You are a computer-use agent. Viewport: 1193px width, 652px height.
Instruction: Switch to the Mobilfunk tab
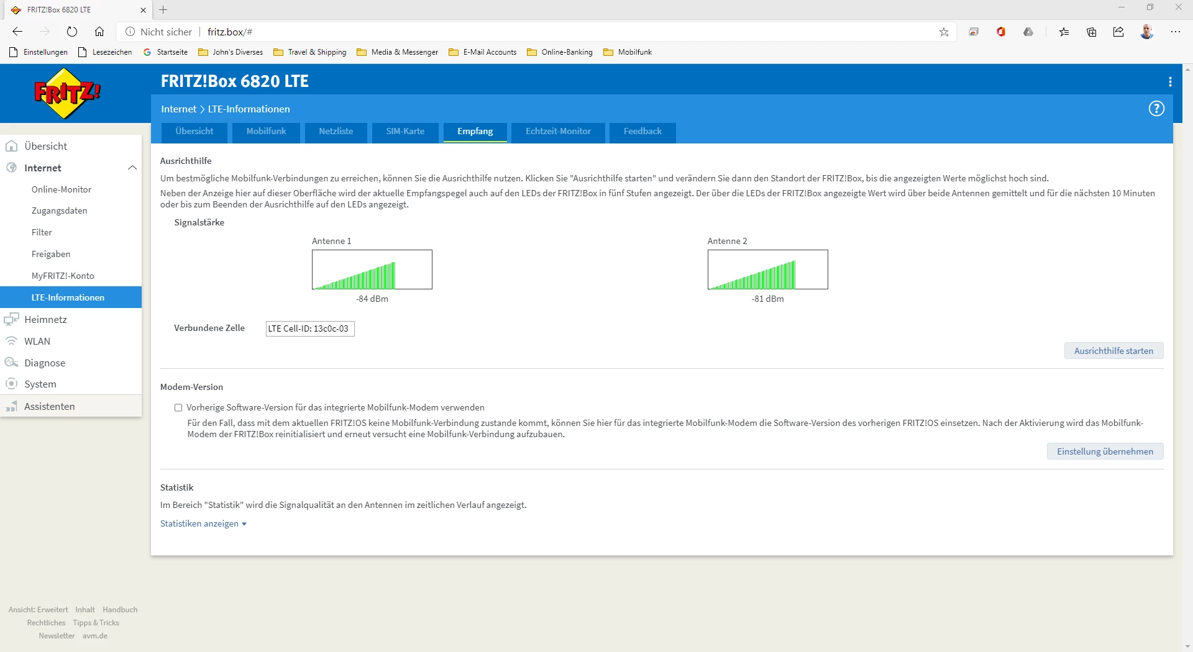[x=267, y=132]
